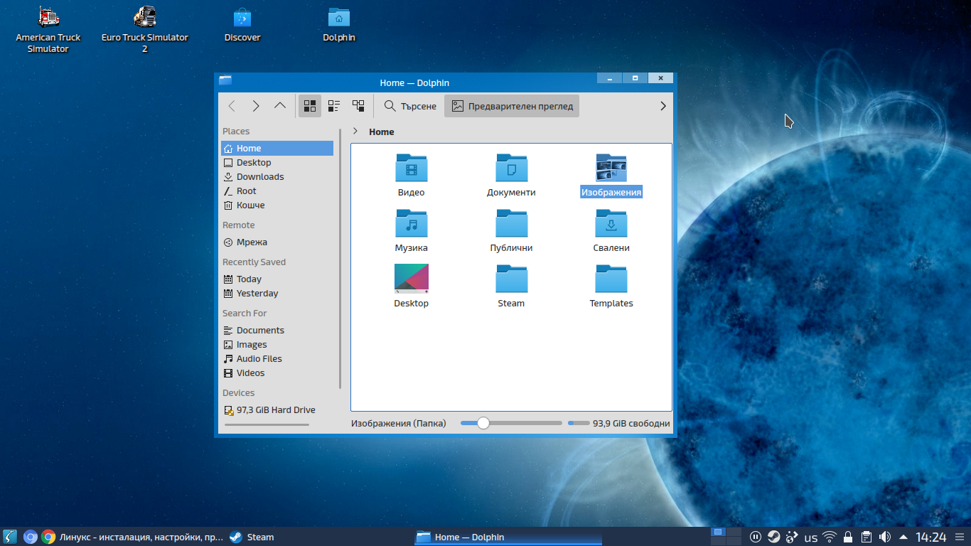
Task: Go back with the left arrow
Action: pyautogui.click(x=232, y=106)
